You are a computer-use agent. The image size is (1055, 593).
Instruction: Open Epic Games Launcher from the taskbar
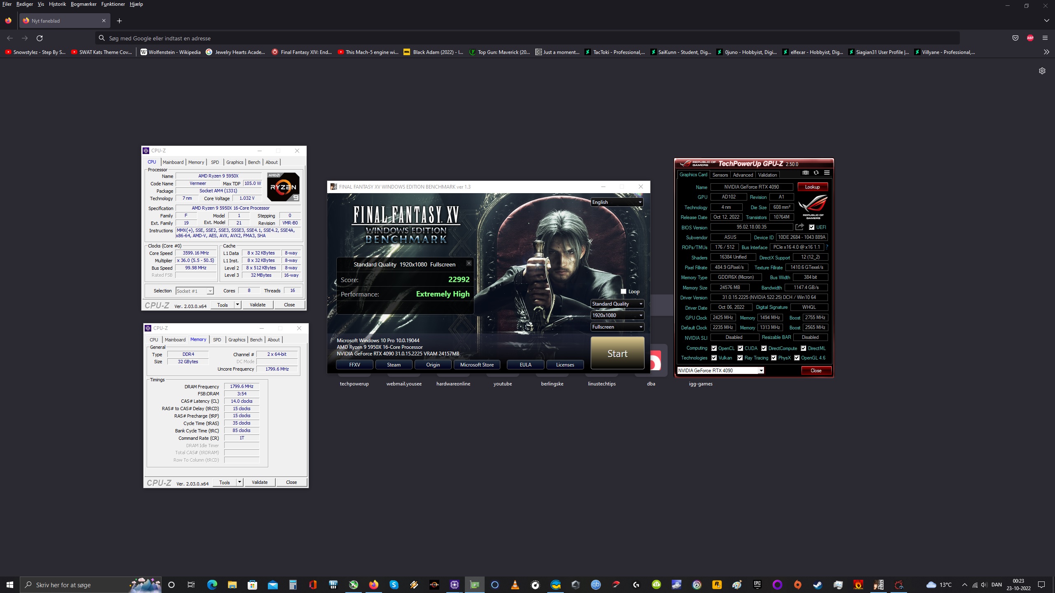pyautogui.click(x=757, y=585)
